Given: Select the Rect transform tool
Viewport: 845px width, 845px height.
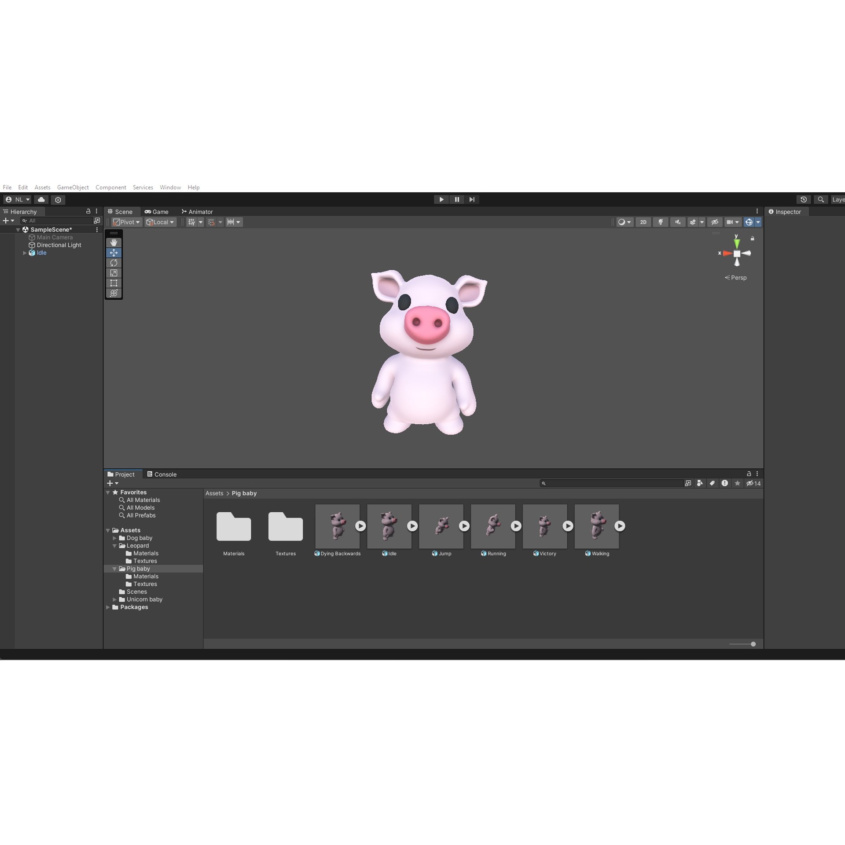Looking at the screenshot, I should click(114, 283).
